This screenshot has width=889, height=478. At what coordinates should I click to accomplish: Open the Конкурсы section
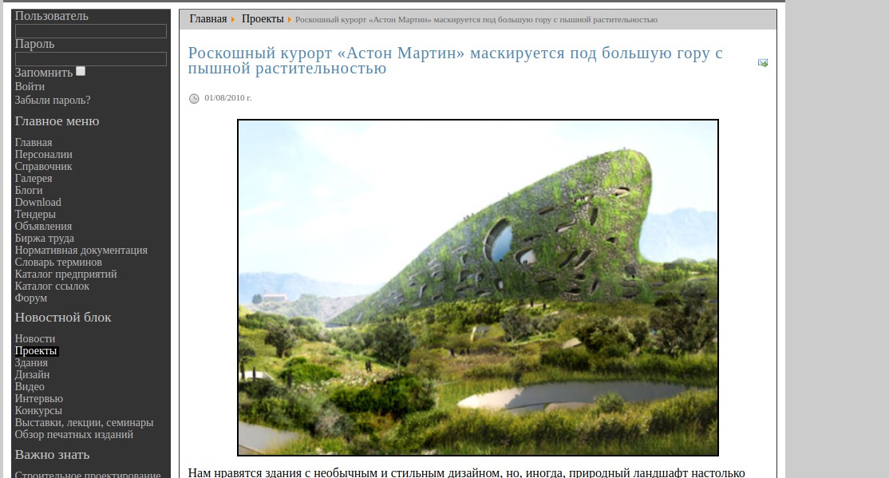pyautogui.click(x=38, y=410)
